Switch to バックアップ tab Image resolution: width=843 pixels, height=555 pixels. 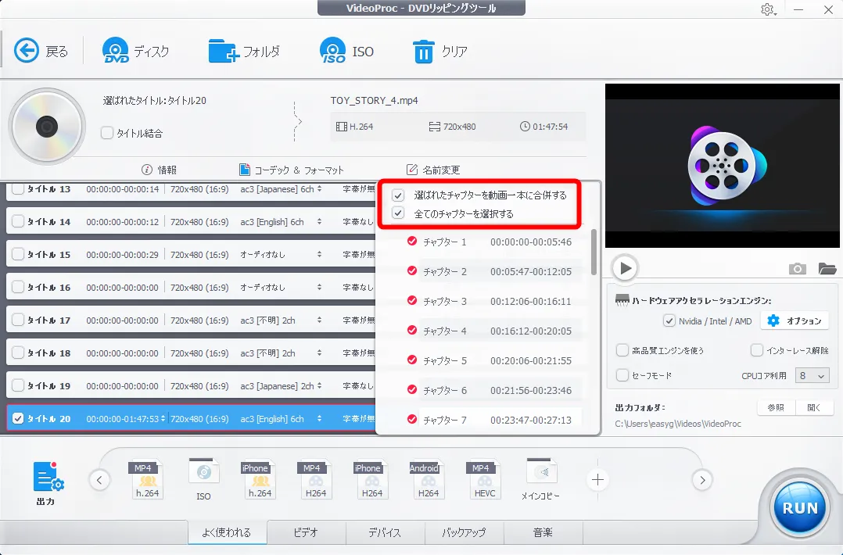point(464,532)
